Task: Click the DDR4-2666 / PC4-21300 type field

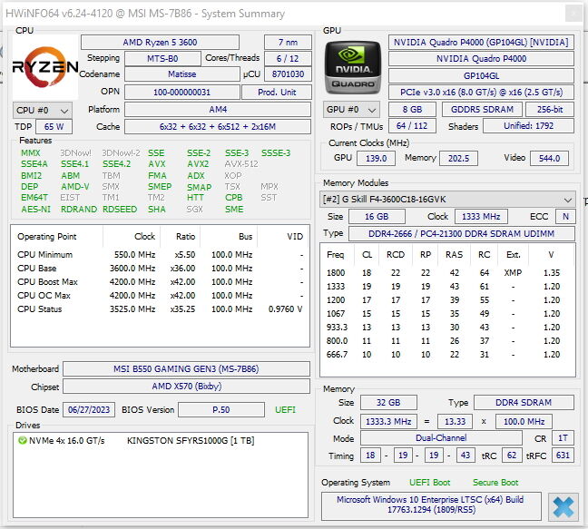Action: point(462,233)
